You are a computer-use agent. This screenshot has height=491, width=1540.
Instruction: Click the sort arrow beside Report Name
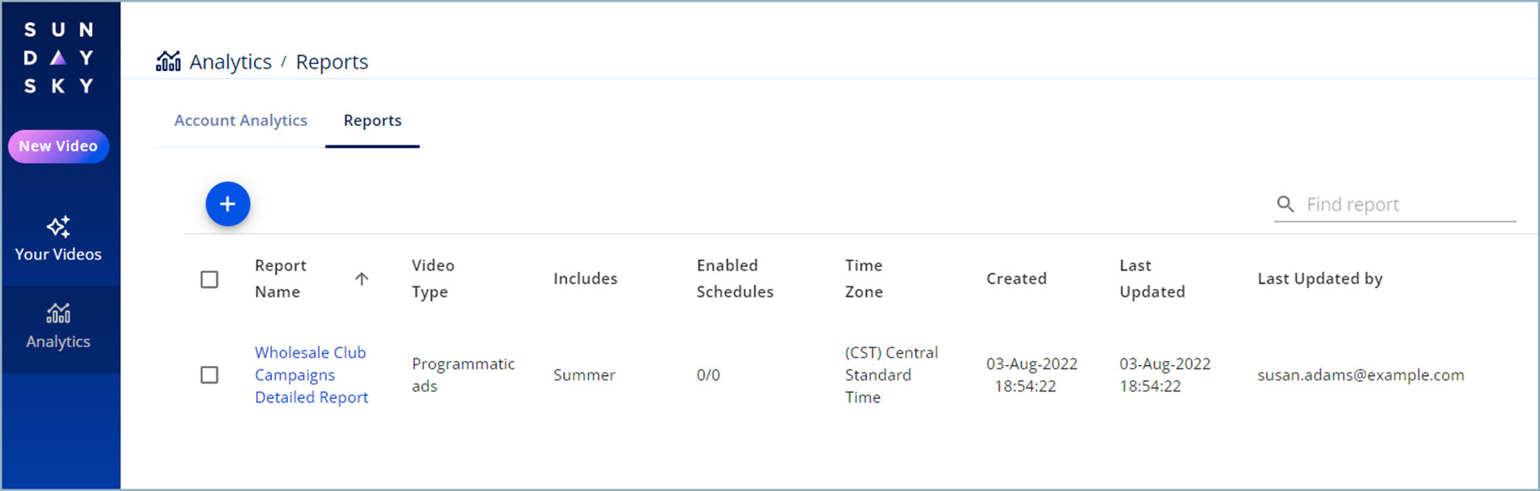362,279
